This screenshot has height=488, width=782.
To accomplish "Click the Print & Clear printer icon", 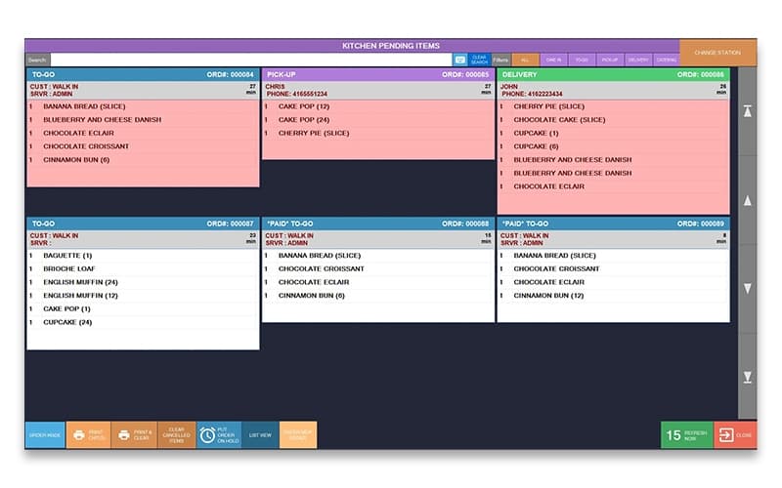I will click(124, 435).
